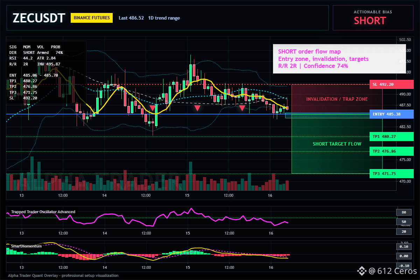Click the Trapped Trader Oscillator Advanced title
The image size is (420, 280).
point(43,212)
